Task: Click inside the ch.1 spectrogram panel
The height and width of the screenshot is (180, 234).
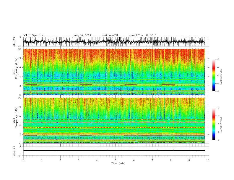Action: pos(114,72)
